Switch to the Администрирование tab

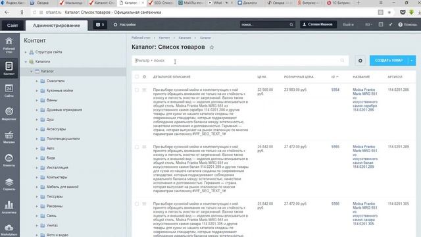tap(57, 26)
